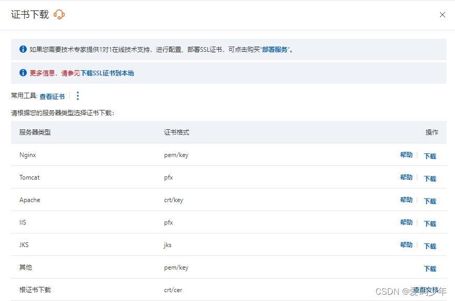Close the certificate download dialog
This screenshot has height=301, width=455.
(x=442, y=15)
